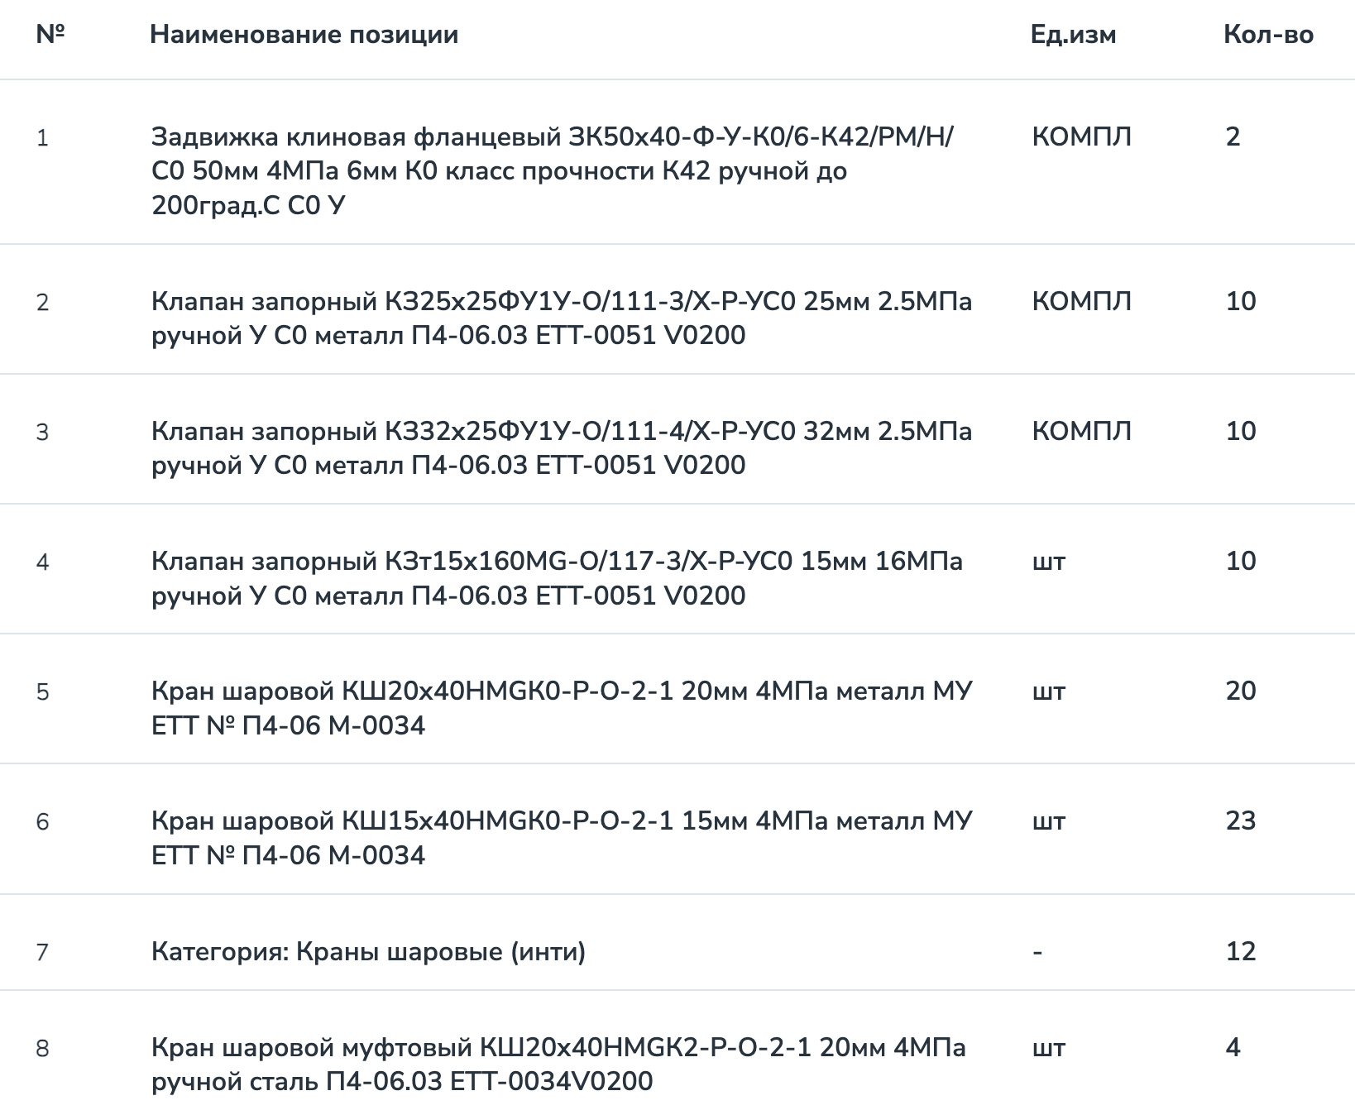Click the КОМПЛ unit in the ЗК50х40 row
Image resolution: width=1355 pixels, height=1110 pixels.
click(x=1081, y=136)
